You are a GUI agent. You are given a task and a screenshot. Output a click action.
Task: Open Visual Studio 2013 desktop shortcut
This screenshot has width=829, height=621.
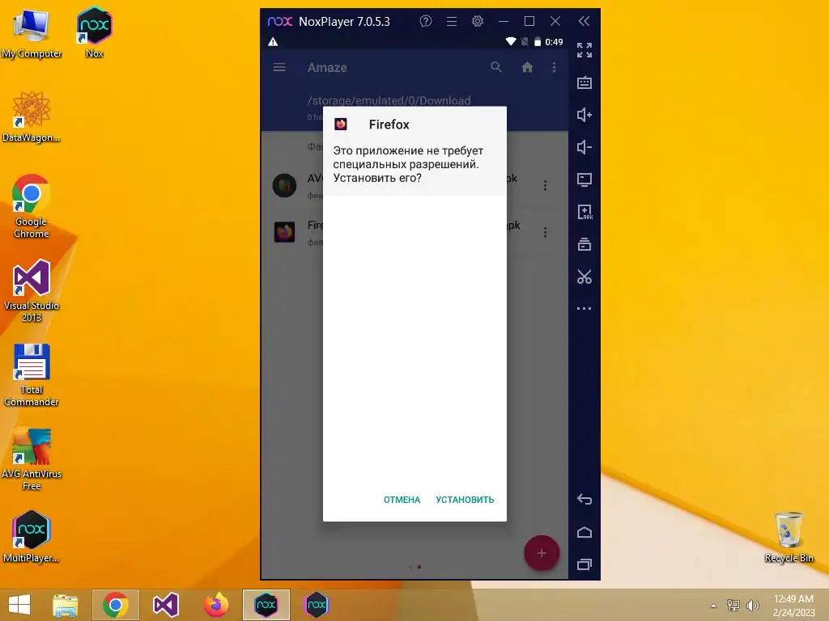[x=32, y=291]
